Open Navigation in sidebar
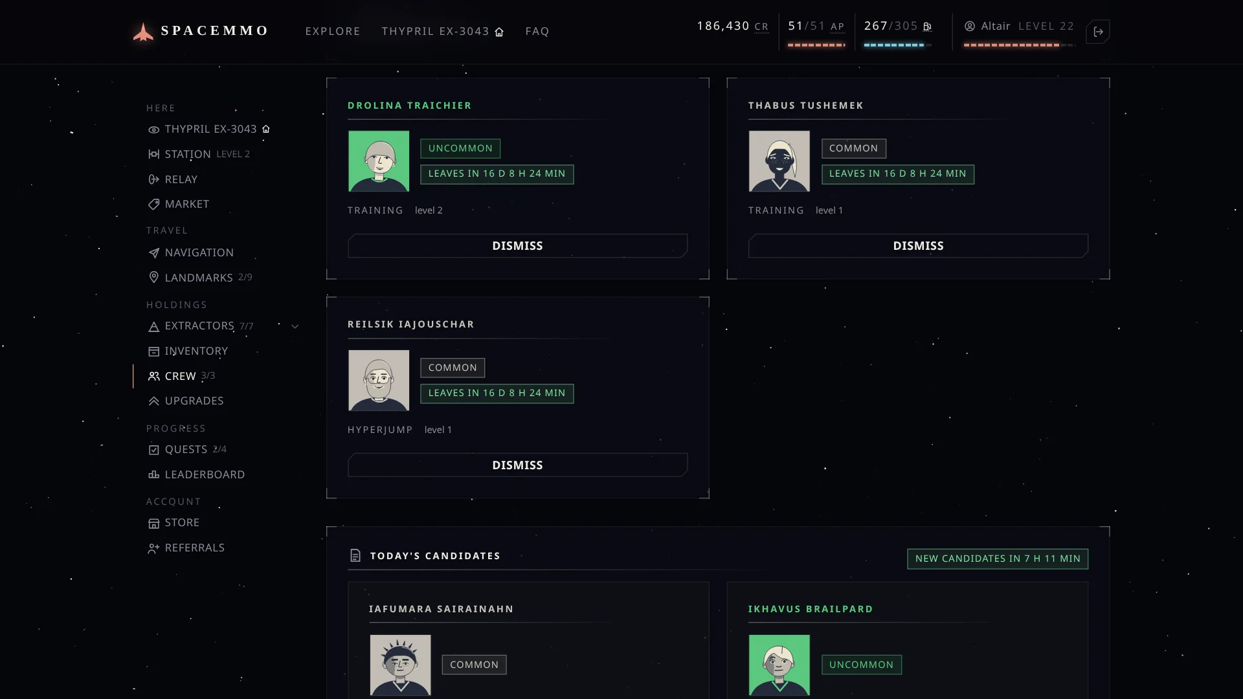1243x699 pixels. click(191, 252)
